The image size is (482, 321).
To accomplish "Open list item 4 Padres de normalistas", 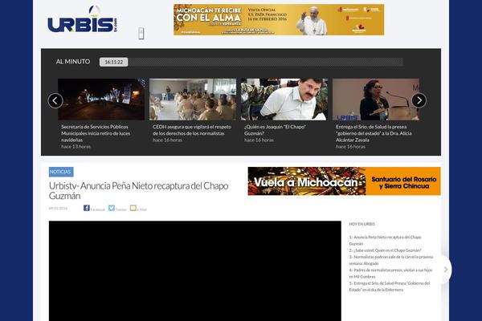I will tap(390, 273).
